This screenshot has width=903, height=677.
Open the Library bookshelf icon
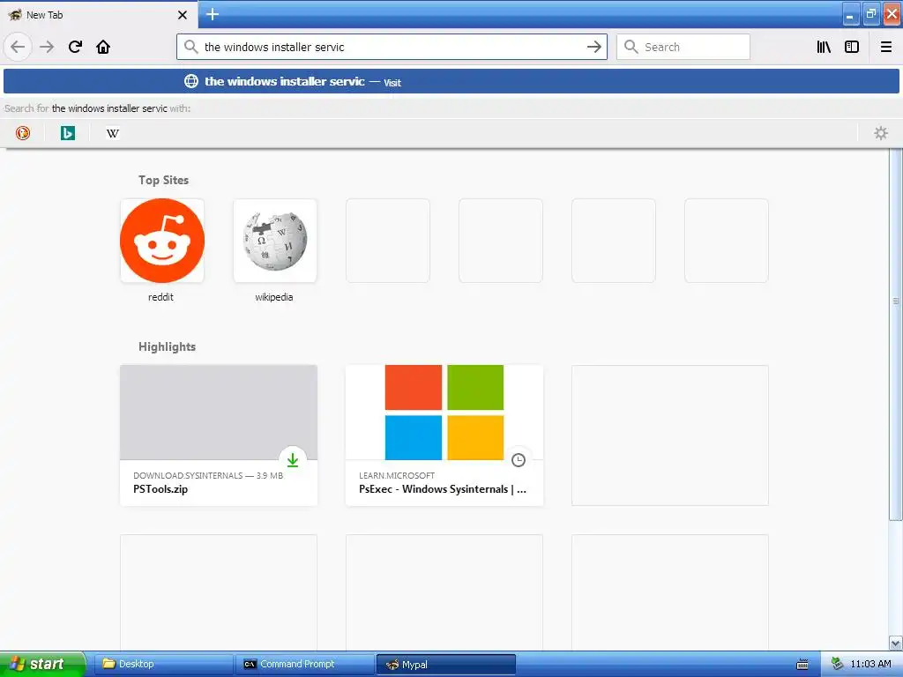(x=824, y=47)
